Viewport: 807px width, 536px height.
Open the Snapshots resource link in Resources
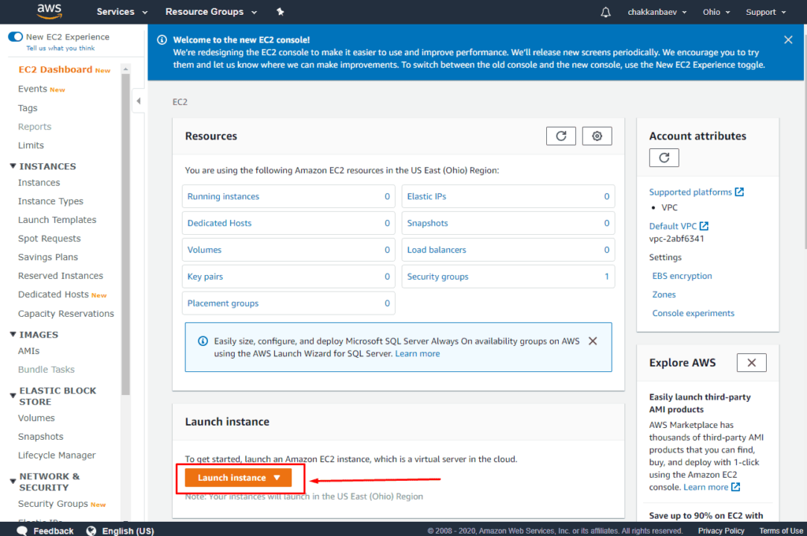[427, 223]
